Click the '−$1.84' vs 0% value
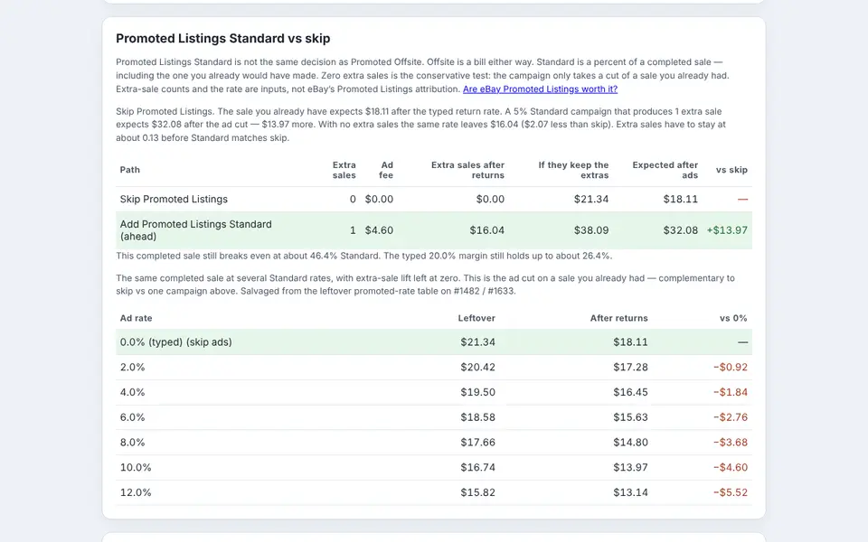 [731, 392]
